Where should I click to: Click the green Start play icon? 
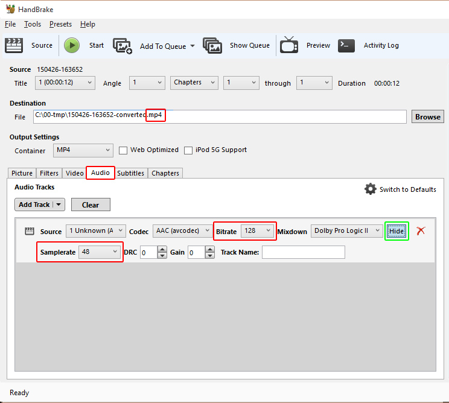(x=72, y=45)
